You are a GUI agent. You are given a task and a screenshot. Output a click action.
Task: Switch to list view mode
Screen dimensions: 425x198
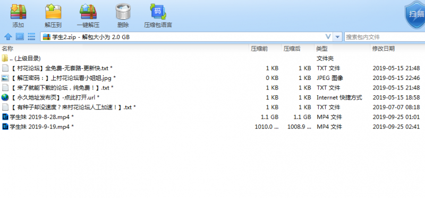coord(32,37)
